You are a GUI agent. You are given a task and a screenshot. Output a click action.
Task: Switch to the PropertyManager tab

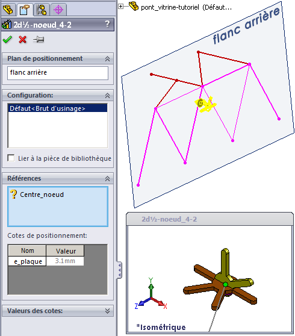point(25,10)
